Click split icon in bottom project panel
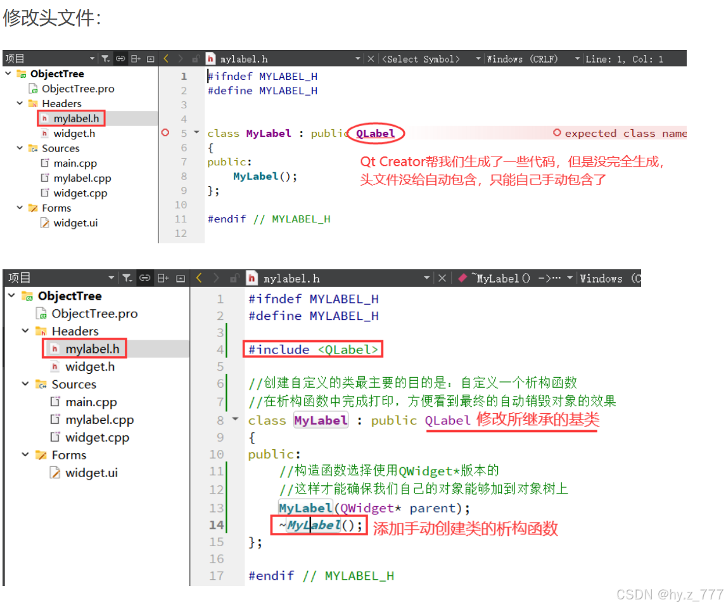 pyautogui.click(x=163, y=278)
